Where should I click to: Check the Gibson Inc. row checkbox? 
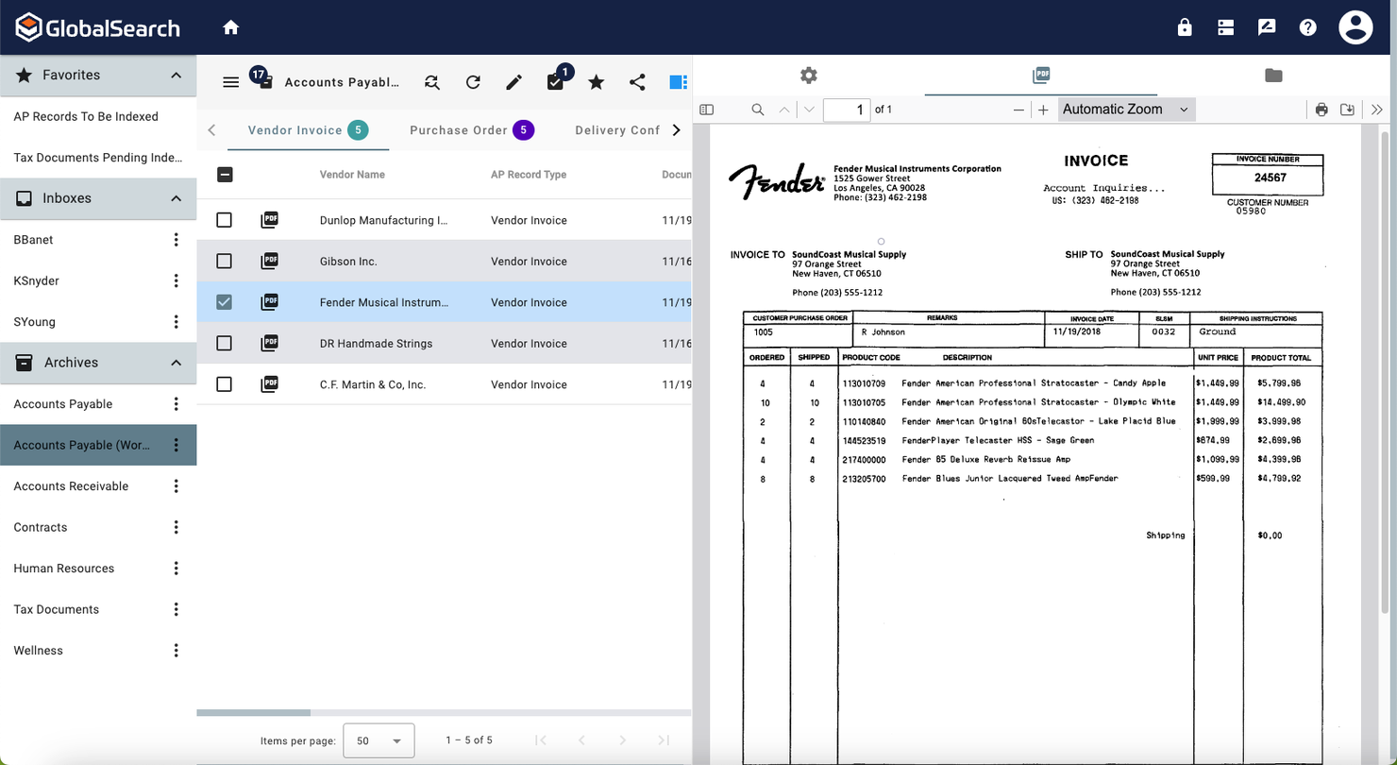point(224,261)
